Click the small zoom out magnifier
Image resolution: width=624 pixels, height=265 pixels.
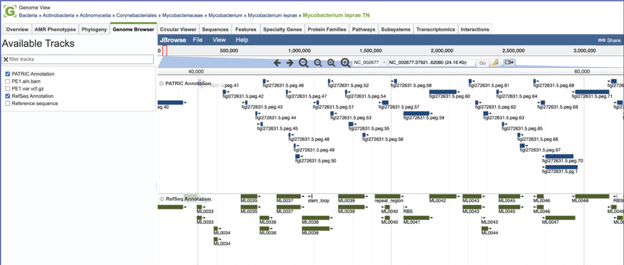coord(318,63)
